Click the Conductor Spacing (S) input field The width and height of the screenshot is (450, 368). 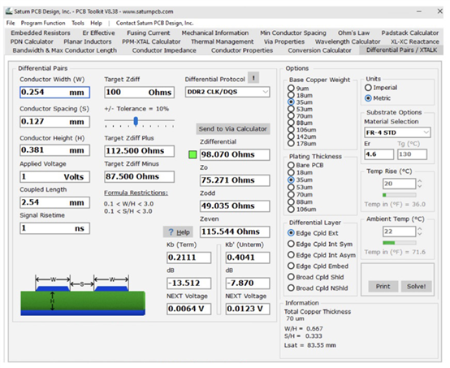54,122
